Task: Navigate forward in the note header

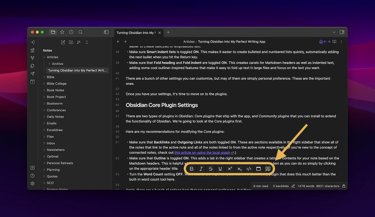Action: tap(125, 42)
